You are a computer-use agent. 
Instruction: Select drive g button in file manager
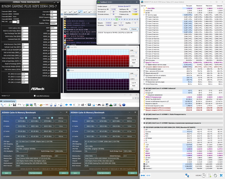tap(85, 12)
